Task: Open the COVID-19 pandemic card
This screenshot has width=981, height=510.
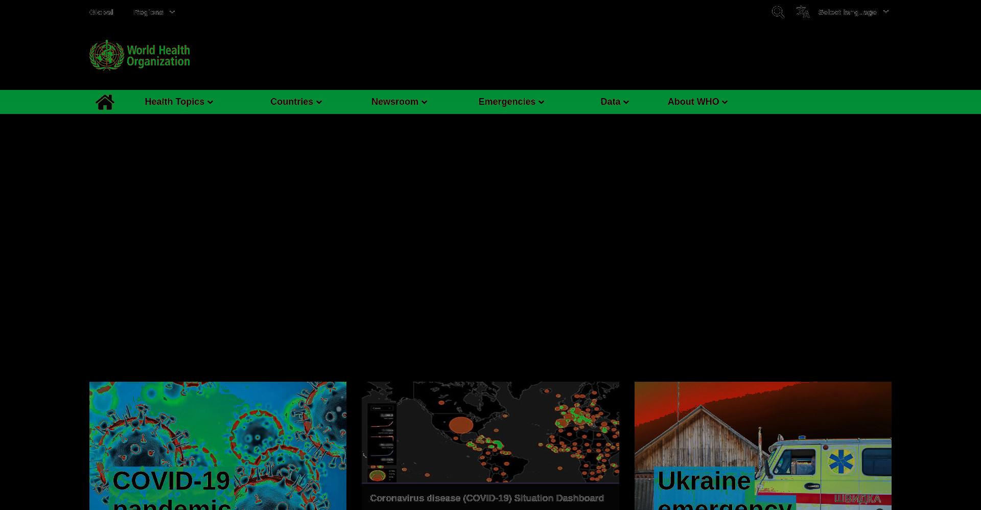Action: click(218, 446)
